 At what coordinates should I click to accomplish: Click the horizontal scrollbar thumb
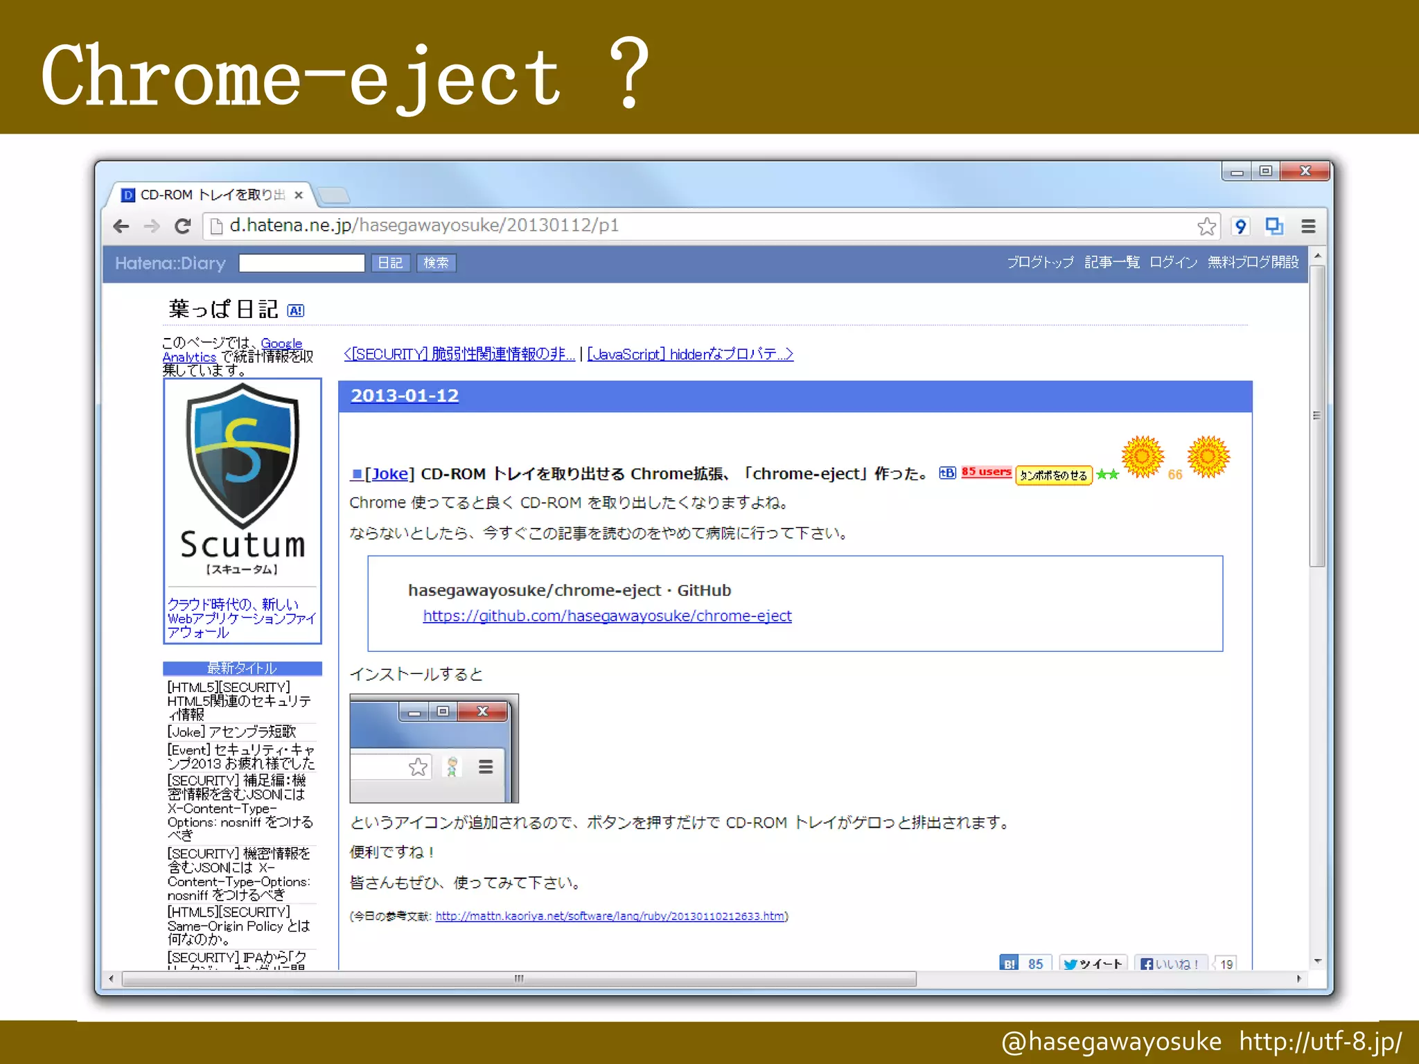click(x=519, y=979)
